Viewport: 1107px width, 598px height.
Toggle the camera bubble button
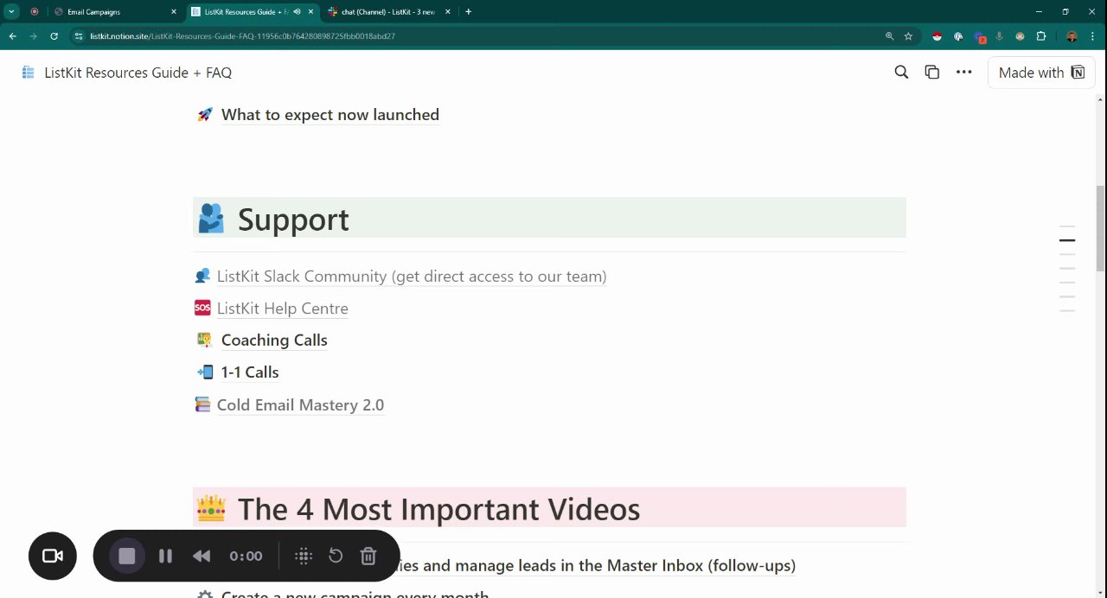tap(53, 556)
